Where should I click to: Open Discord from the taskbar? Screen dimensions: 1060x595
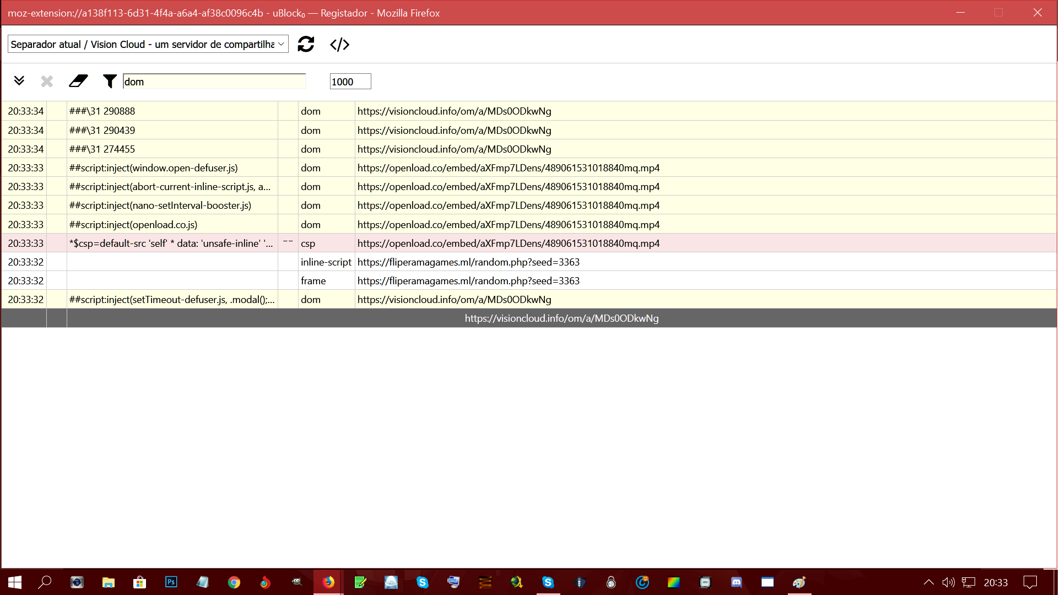[737, 582]
